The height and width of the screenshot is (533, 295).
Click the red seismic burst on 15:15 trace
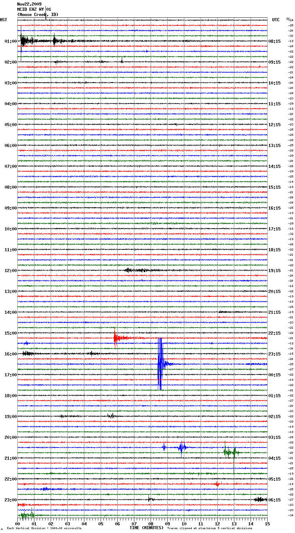(116, 337)
